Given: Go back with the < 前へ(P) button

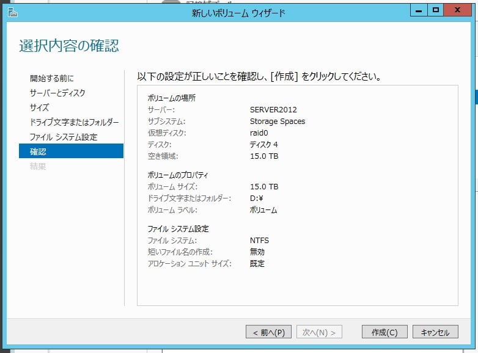Looking at the screenshot, I should (x=268, y=332).
